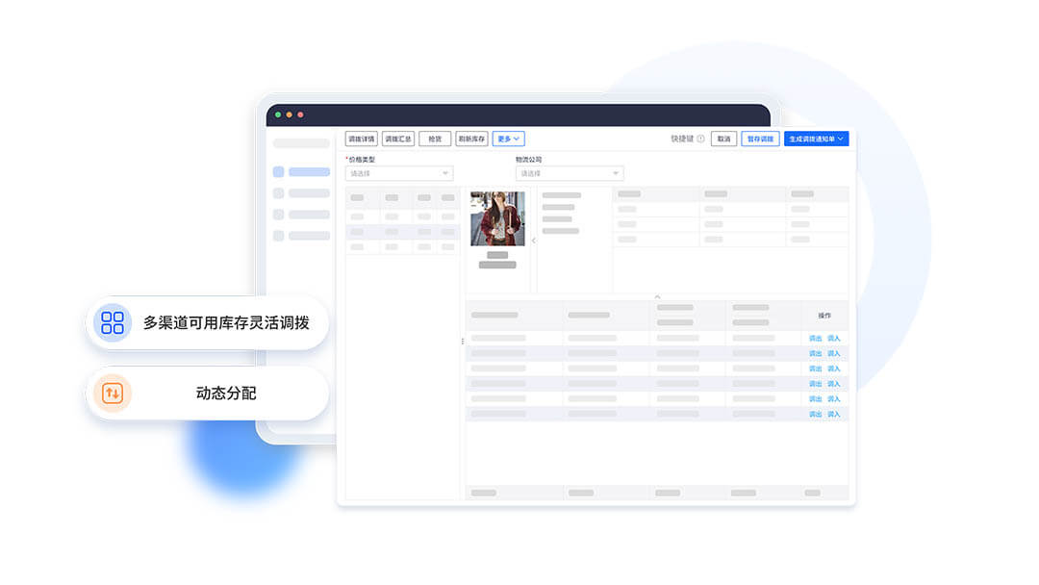Click the product thumbnail of red jacket
Screen dimensions: 1039x585
coord(497,218)
